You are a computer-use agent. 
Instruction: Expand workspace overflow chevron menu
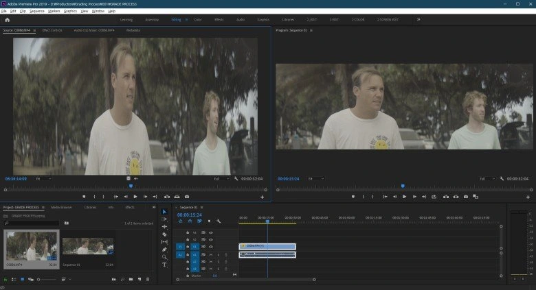pos(418,19)
